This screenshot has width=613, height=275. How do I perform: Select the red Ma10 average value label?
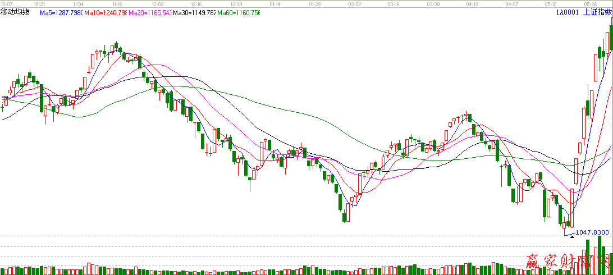[x=105, y=12]
